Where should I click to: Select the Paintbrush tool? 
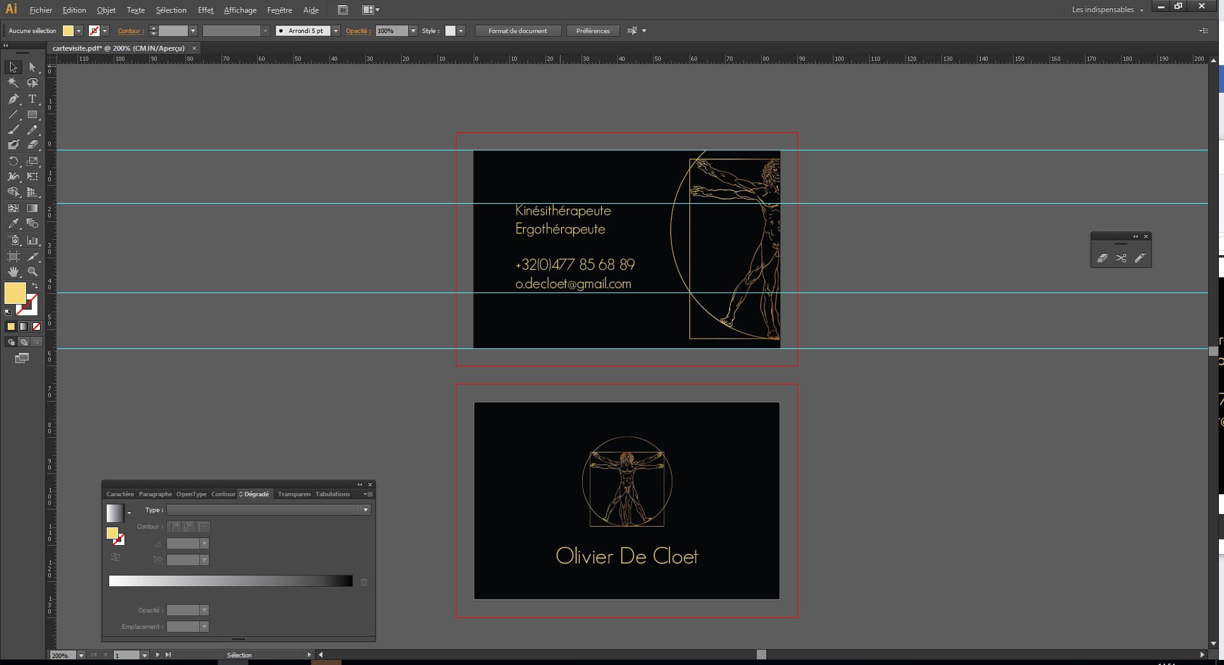point(13,130)
